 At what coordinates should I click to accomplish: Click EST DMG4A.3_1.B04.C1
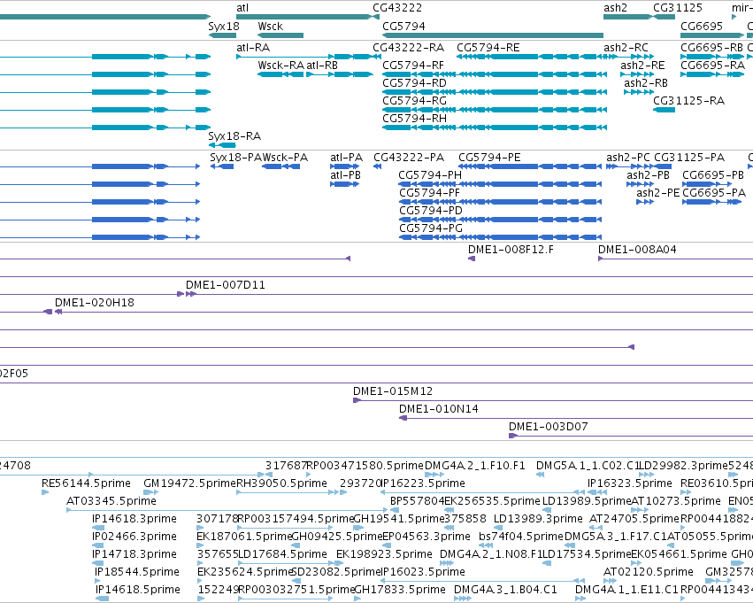click(505, 590)
